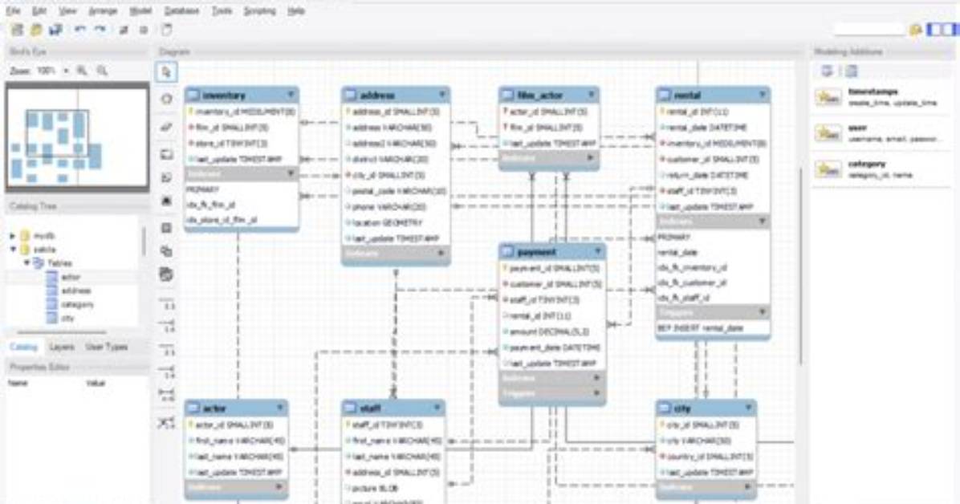
Task: Select the place new view tool
Action: (166, 251)
